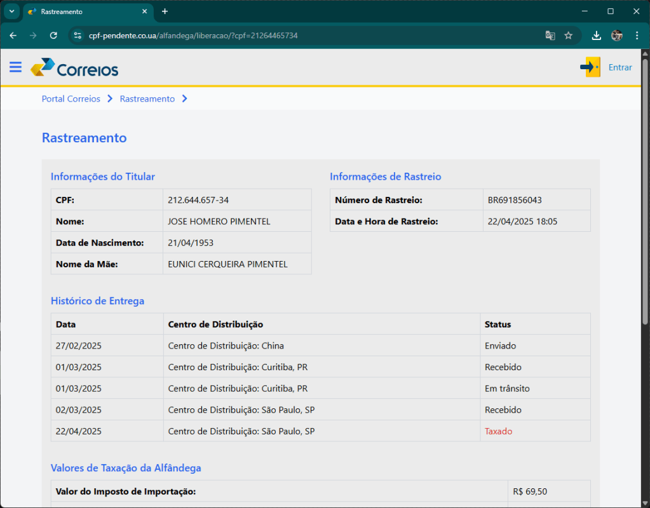Open the translate page icon
650x508 pixels.
(x=550, y=36)
